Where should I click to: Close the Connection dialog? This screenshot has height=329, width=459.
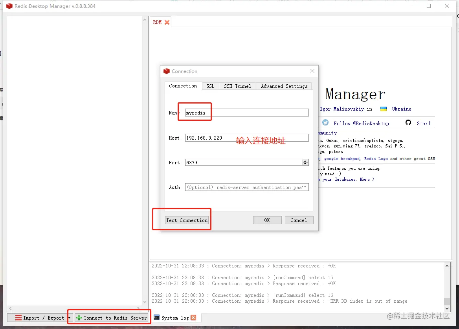[312, 71]
